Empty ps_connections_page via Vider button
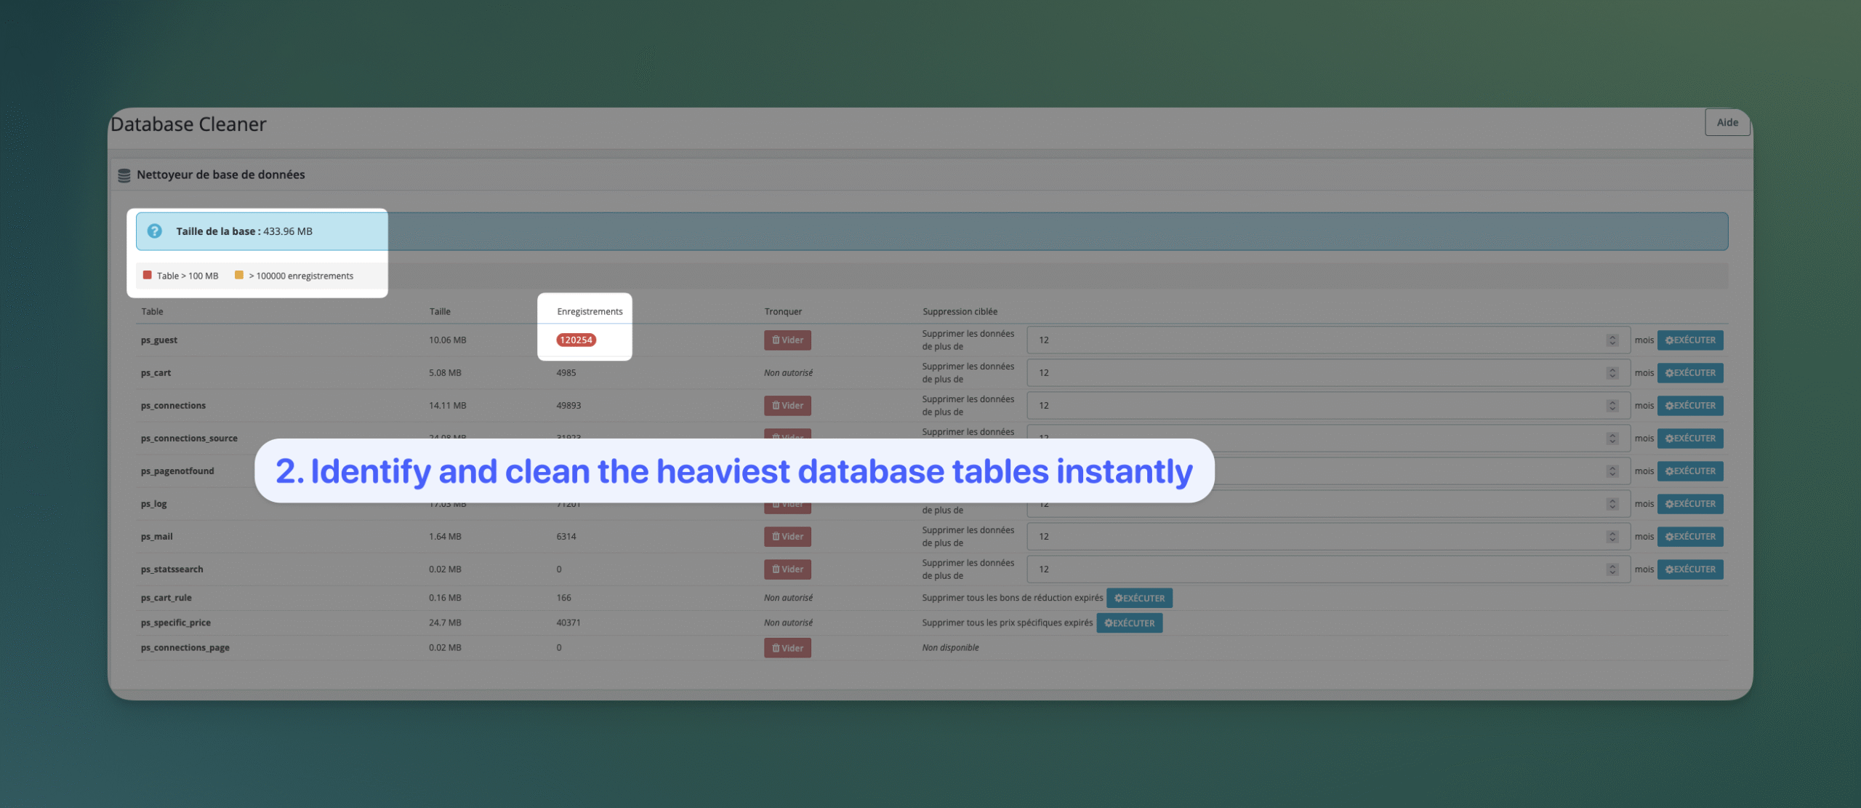 click(787, 647)
